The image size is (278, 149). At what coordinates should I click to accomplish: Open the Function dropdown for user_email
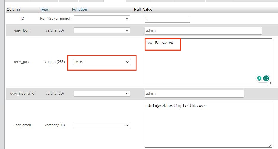102,125
